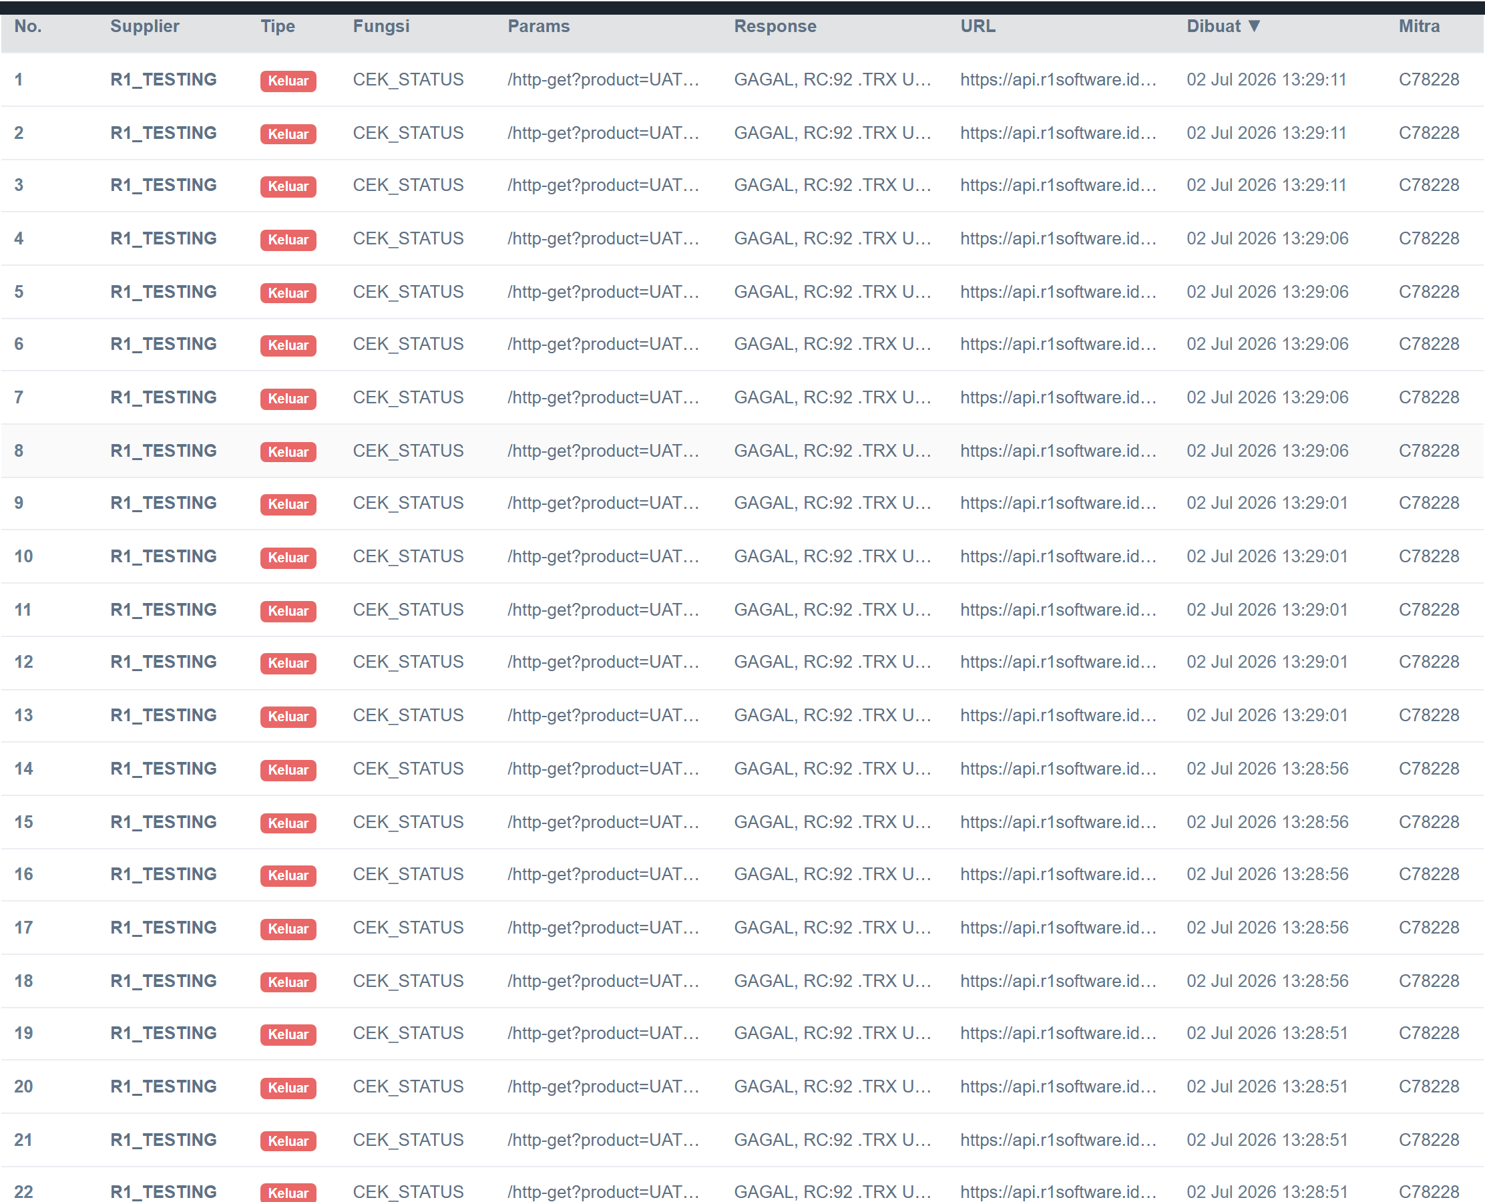This screenshot has height=1202, width=1485.
Task: Click CEK_STATUS in row 19
Action: coord(409,1034)
